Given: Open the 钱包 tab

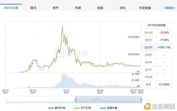Looking at the screenshot, I should (x=100, y=8).
